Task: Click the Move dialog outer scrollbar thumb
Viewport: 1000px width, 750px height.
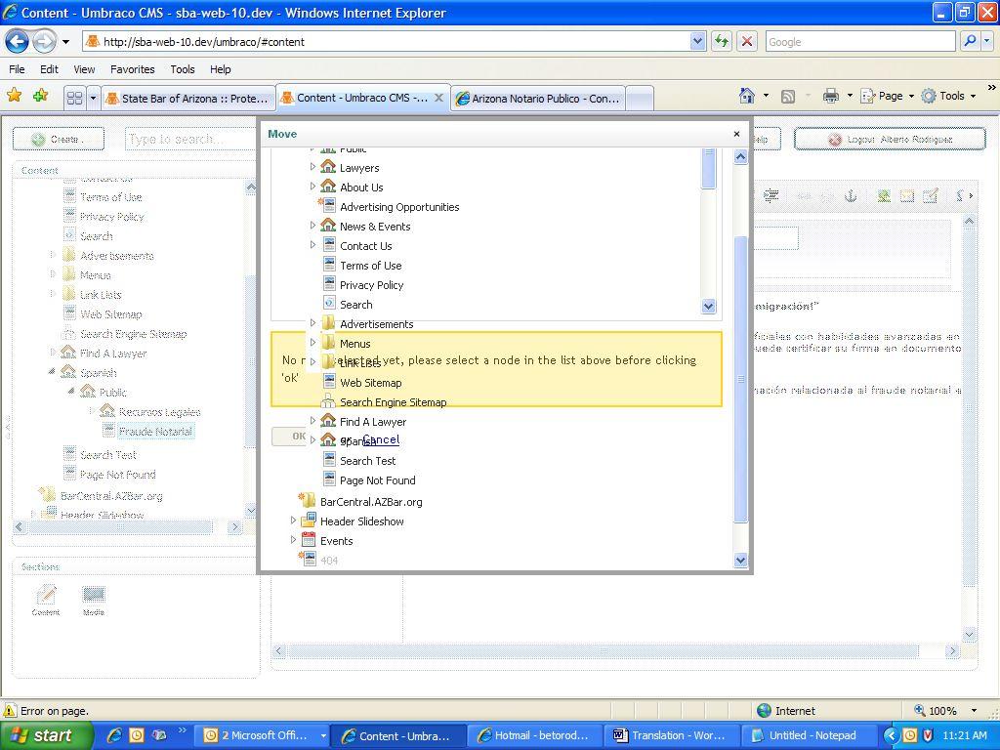Action: [x=740, y=380]
